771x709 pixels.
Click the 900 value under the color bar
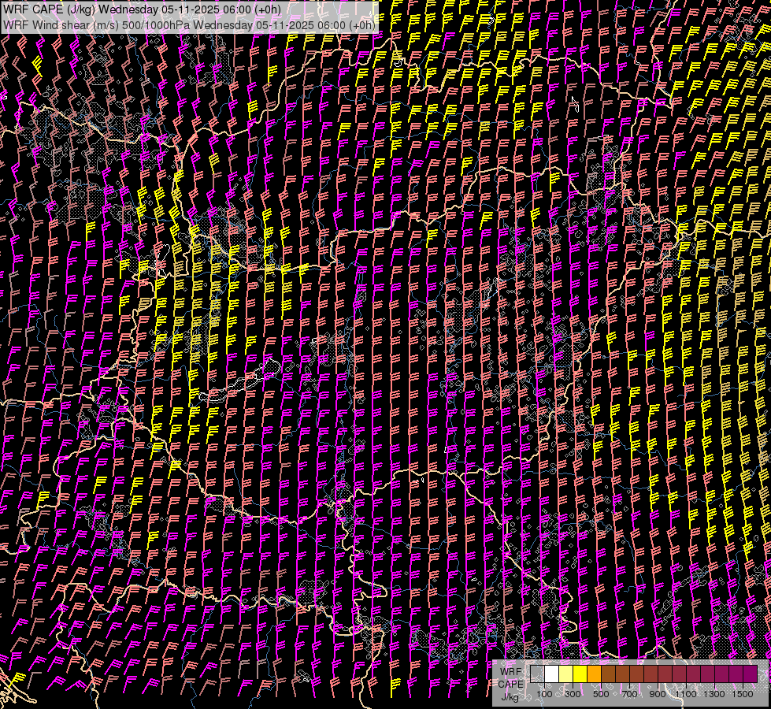[658, 694]
